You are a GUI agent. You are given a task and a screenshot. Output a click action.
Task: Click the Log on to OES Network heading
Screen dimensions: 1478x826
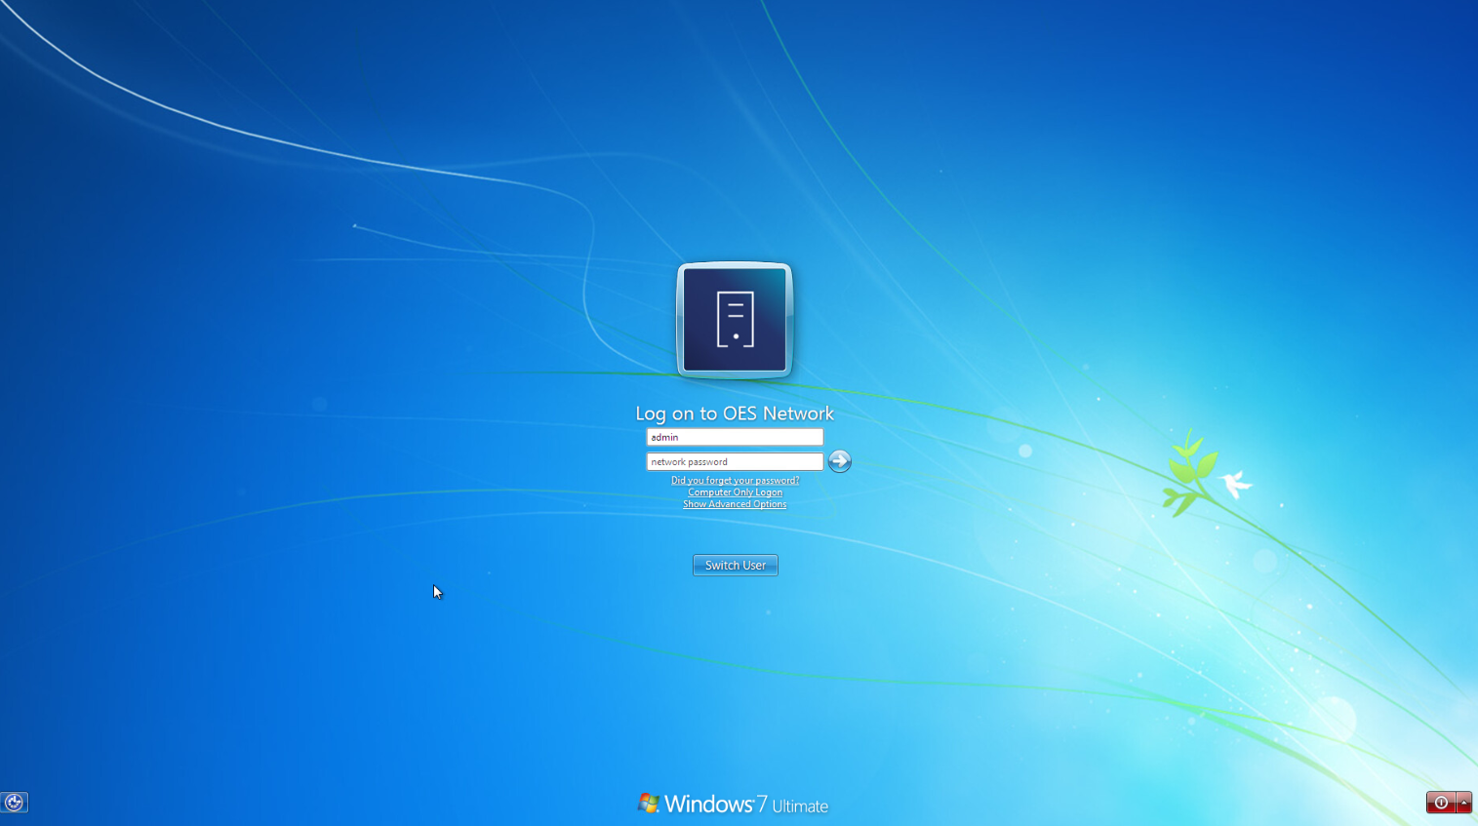[735, 413]
